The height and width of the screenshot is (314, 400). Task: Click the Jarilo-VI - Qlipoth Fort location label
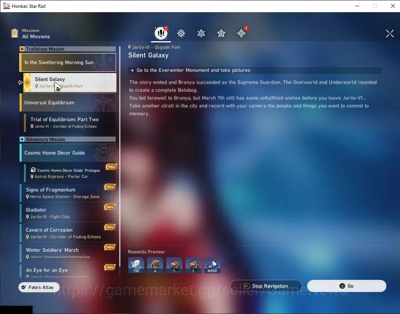coord(154,47)
